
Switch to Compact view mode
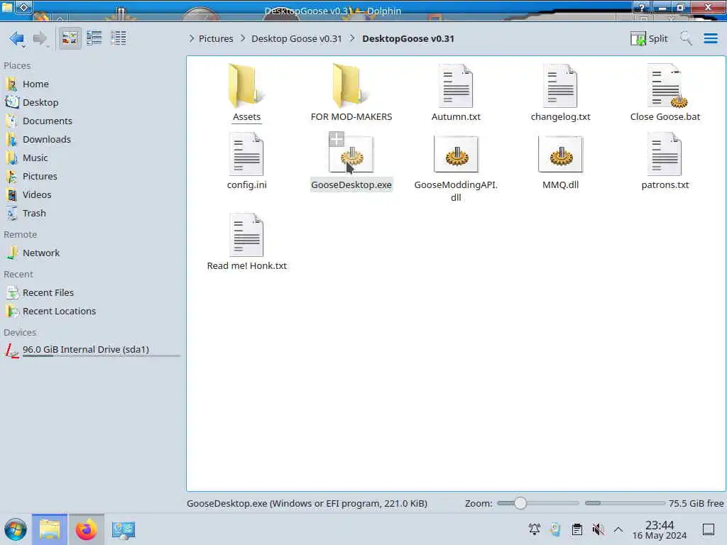pyautogui.click(x=94, y=38)
